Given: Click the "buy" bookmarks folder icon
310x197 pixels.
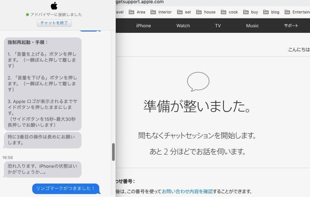Looking at the screenshot, I should tap(246, 12).
